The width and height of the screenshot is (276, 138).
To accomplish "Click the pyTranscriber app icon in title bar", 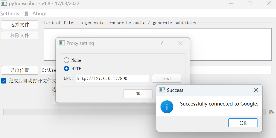I will [4, 3].
